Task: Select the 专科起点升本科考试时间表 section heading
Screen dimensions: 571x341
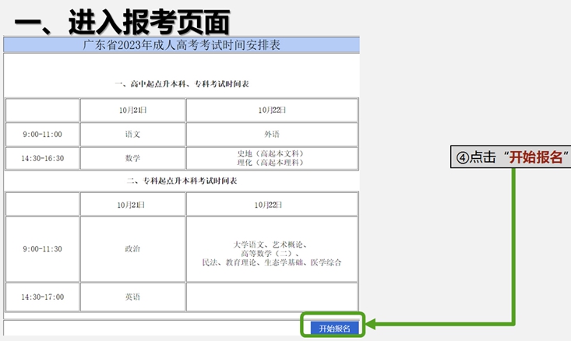Action: pos(182,181)
